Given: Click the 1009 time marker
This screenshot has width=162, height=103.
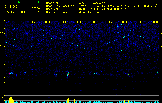Looking at the screenshot, I should tap(140, 22).
